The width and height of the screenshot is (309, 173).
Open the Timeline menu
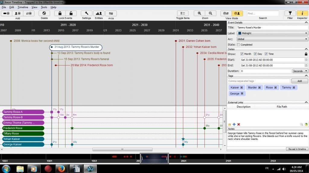[x=23, y=7]
